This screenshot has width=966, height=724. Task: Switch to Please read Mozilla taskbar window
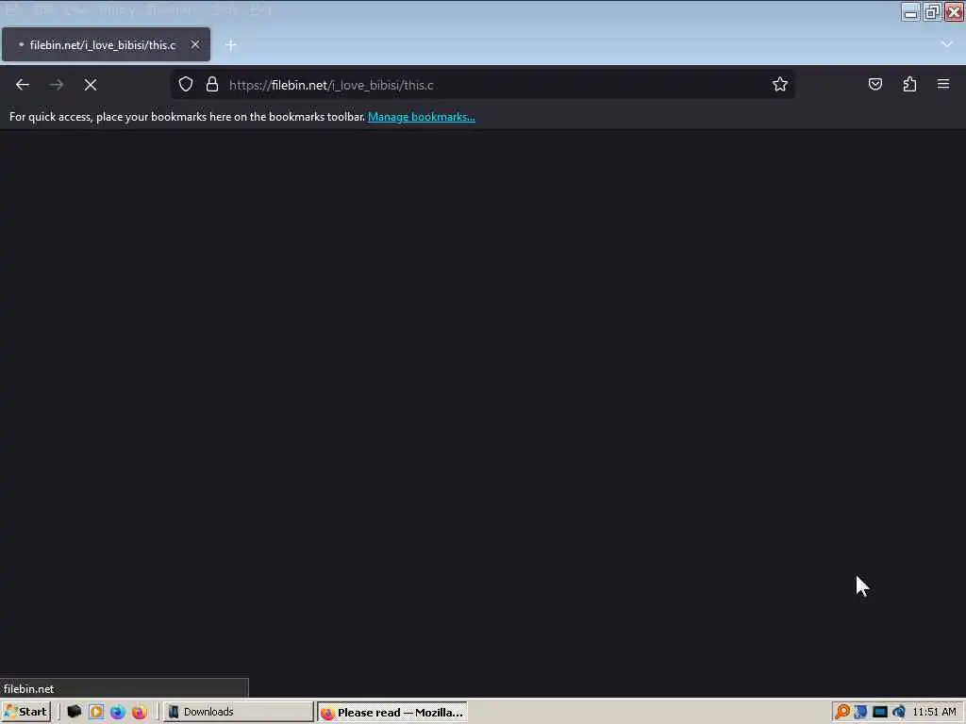(392, 712)
